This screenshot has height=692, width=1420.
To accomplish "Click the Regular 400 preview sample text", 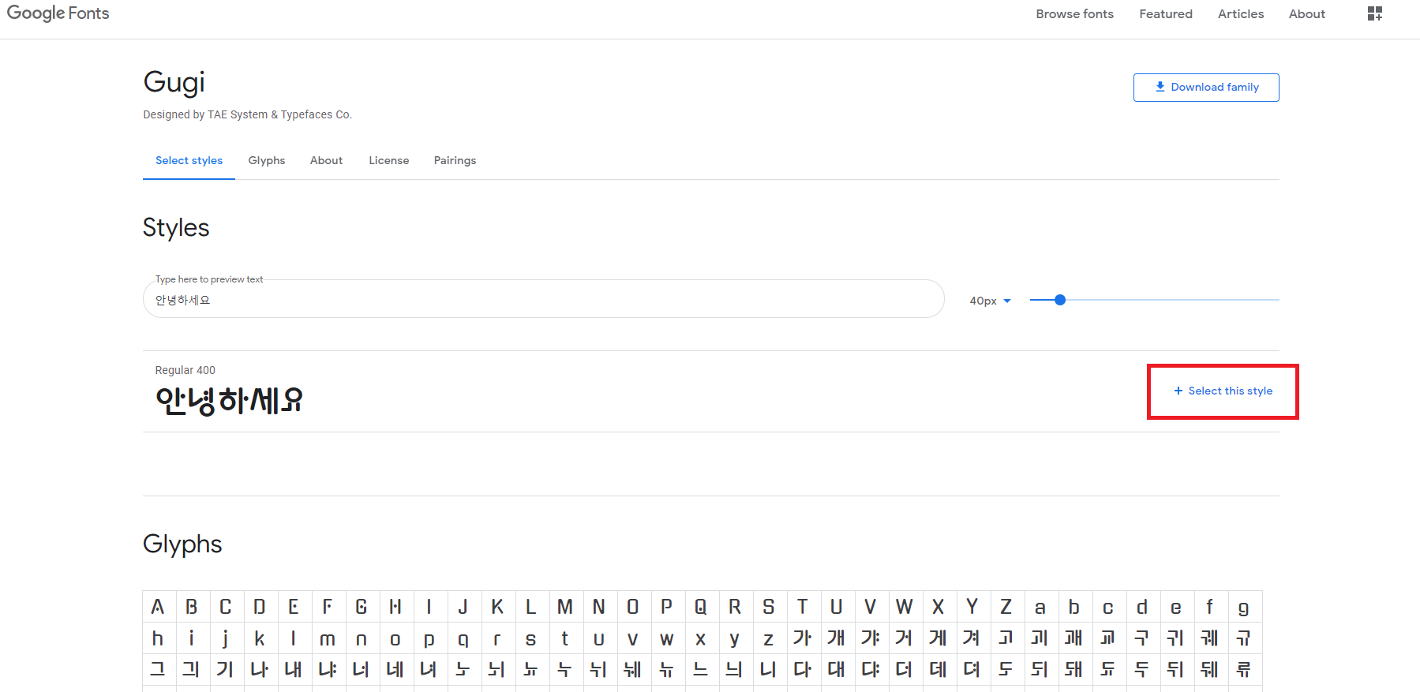I will click(229, 401).
